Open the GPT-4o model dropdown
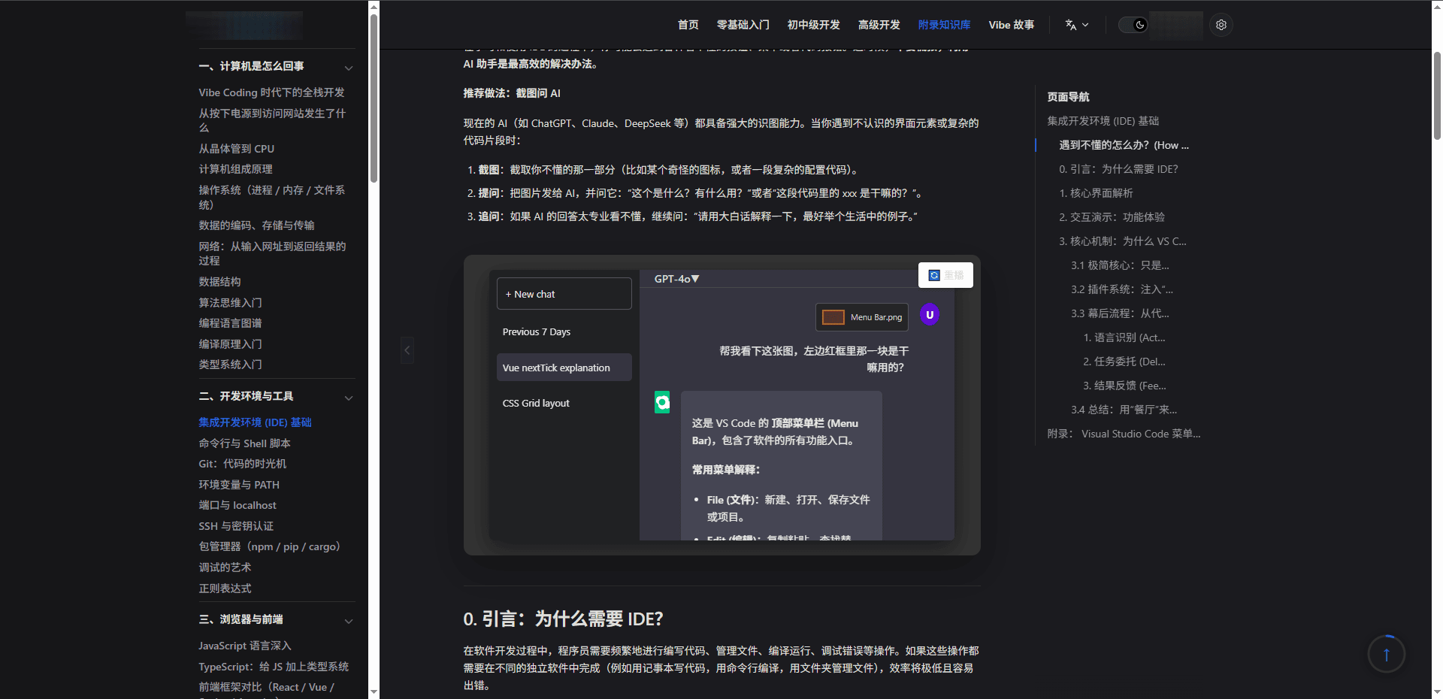 (x=676, y=279)
